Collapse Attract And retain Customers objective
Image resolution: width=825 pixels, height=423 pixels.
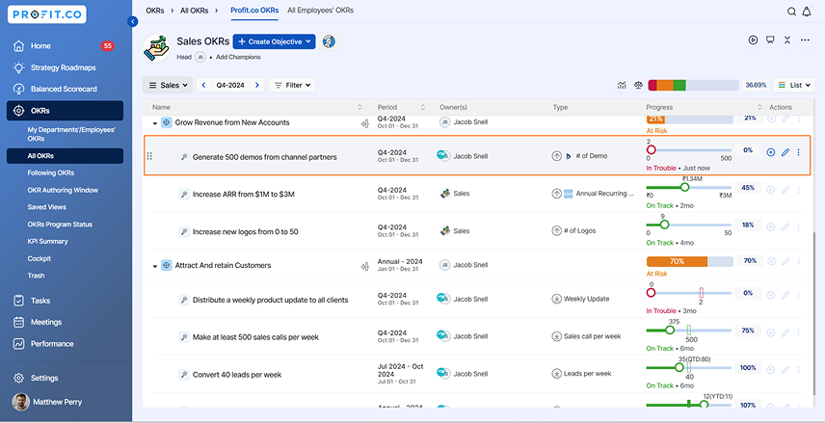click(155, 267)
